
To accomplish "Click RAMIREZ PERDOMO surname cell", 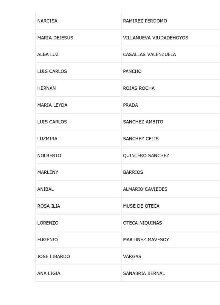I will click(171, 21).
